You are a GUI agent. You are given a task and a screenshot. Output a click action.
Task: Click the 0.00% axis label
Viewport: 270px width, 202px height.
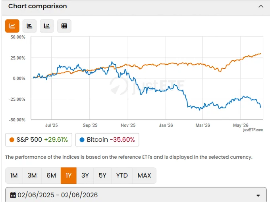click(19, 79)
